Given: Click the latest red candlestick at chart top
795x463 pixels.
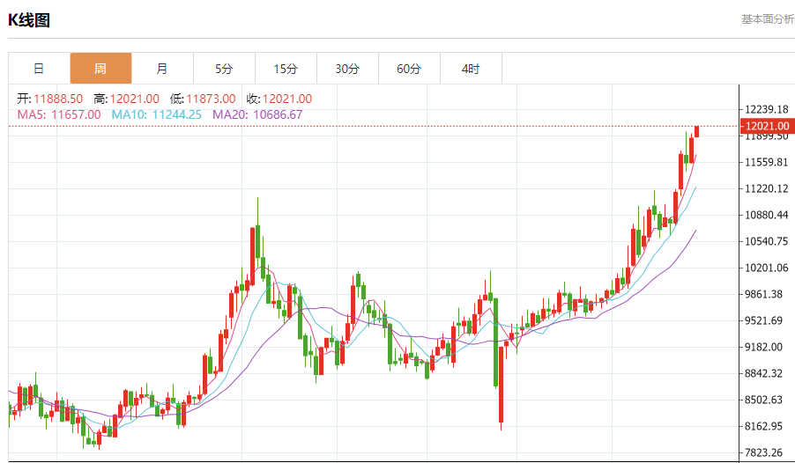Looking at the screenshot, I should pos(696,131).
